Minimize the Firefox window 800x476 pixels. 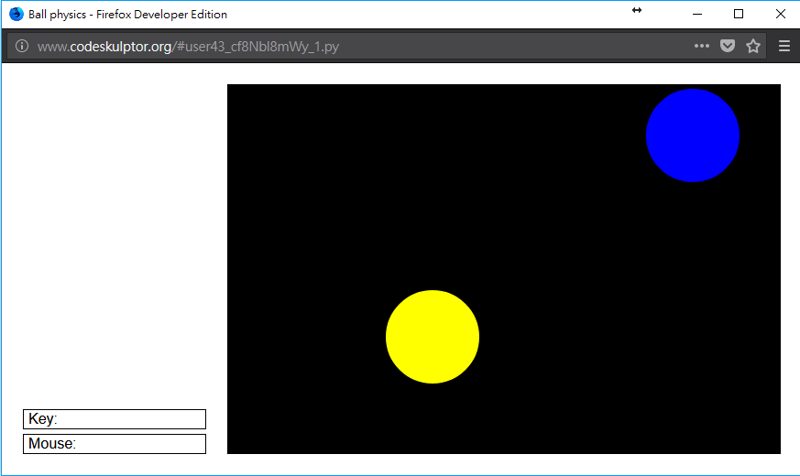point(697,15)
